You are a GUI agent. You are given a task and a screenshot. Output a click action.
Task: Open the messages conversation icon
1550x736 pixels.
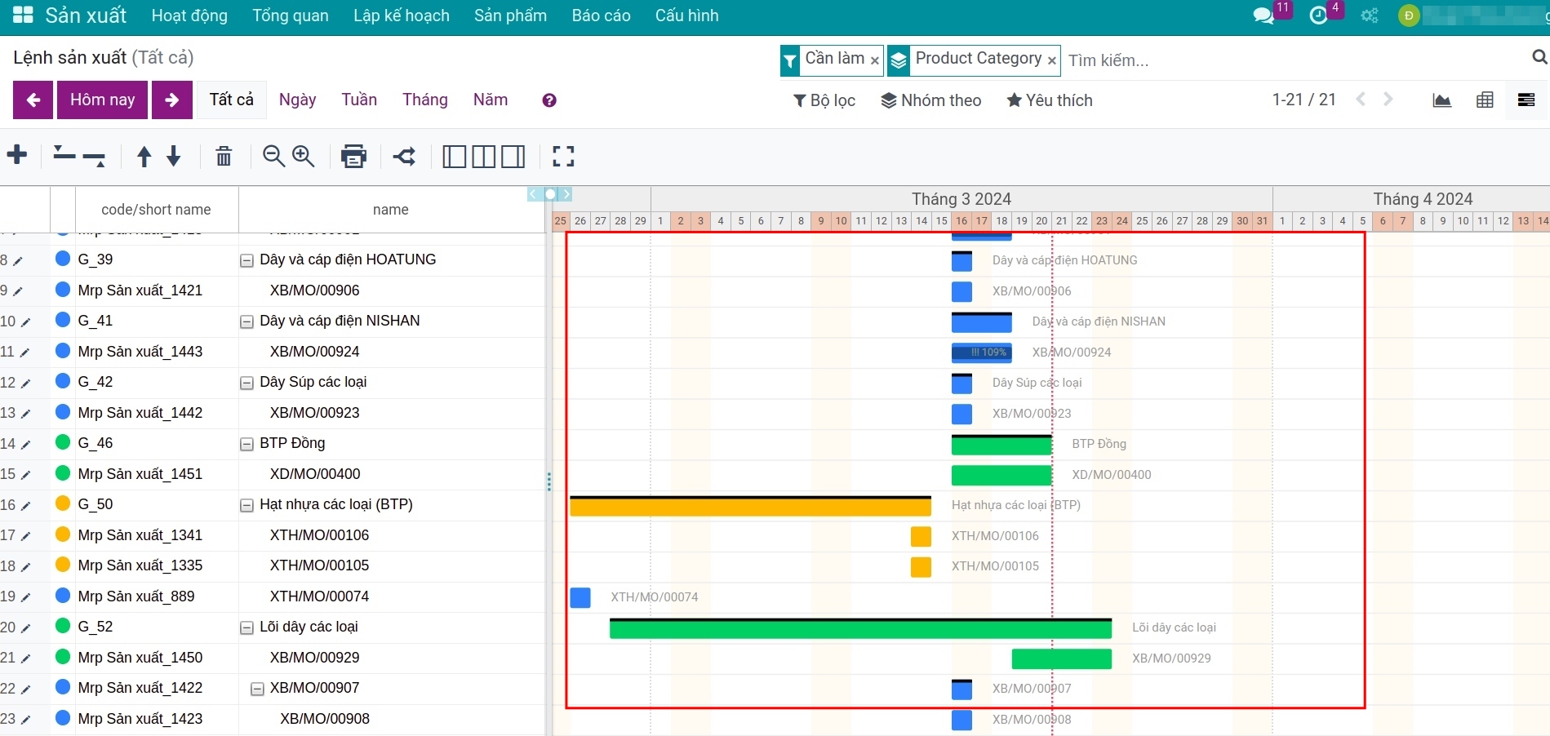point(1264,16)
